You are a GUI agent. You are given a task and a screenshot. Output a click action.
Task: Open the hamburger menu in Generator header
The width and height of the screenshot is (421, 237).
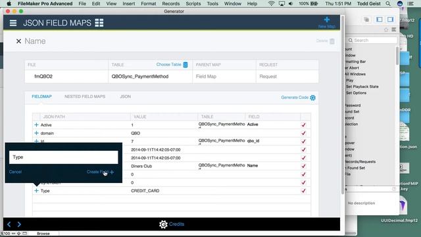coord(13,23)
